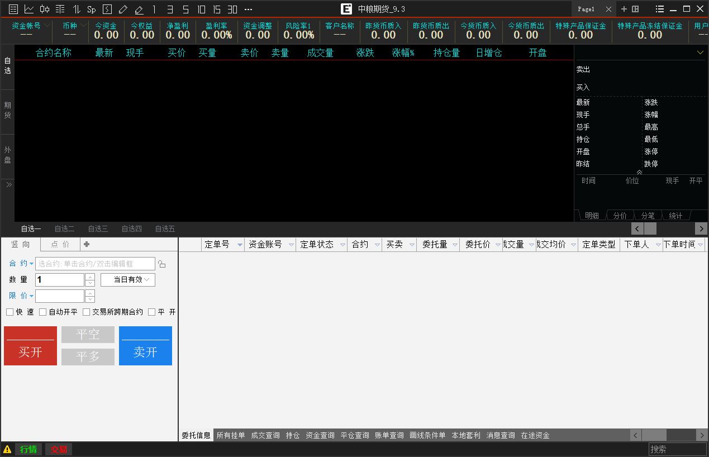This screenshot has width=709, height=457.
Task: Switch to the 持仓 tab
Action: [x=292, y=435]
